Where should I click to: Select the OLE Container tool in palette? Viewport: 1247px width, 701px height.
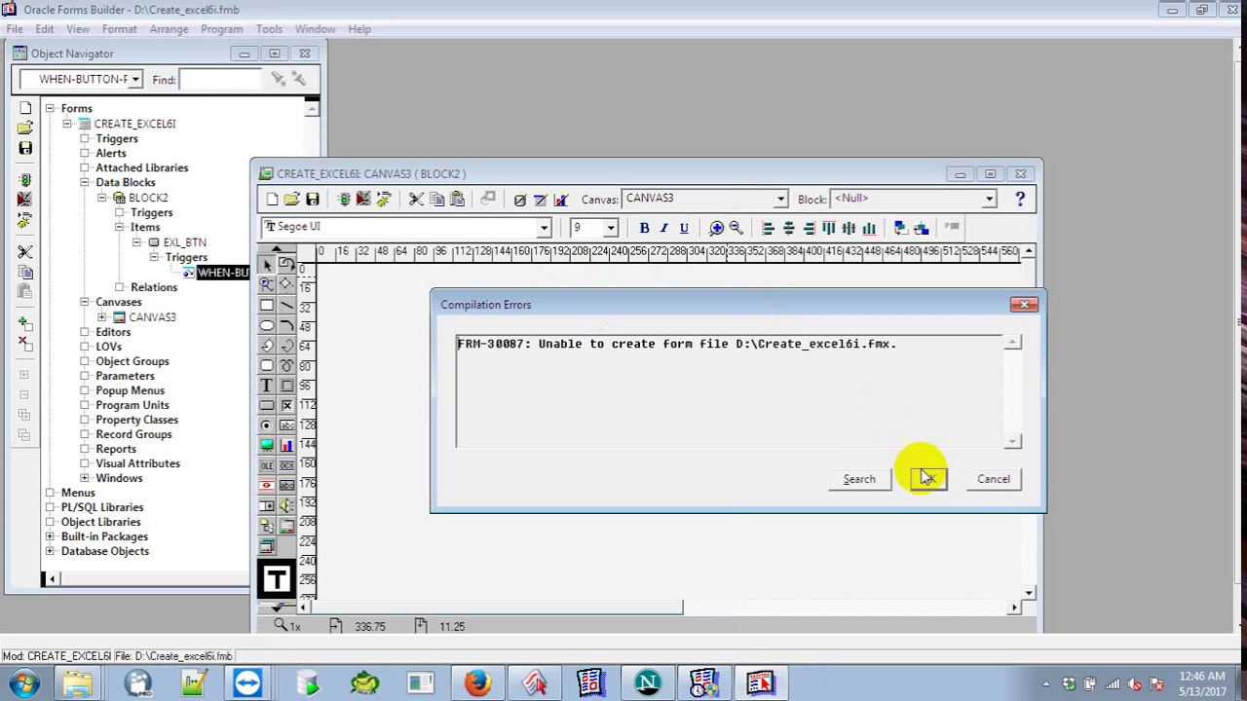(267, 465)
